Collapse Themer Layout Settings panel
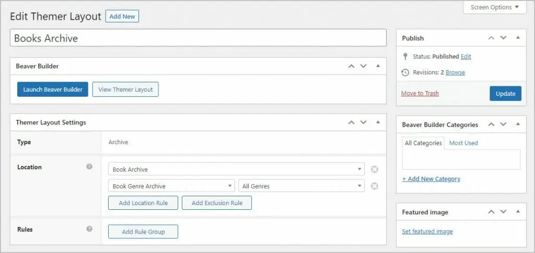Screen dimensions: 535x253 point(378,122)
